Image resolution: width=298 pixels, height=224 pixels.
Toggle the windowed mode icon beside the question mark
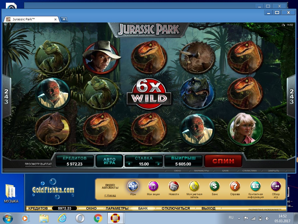tap(6, 24)
